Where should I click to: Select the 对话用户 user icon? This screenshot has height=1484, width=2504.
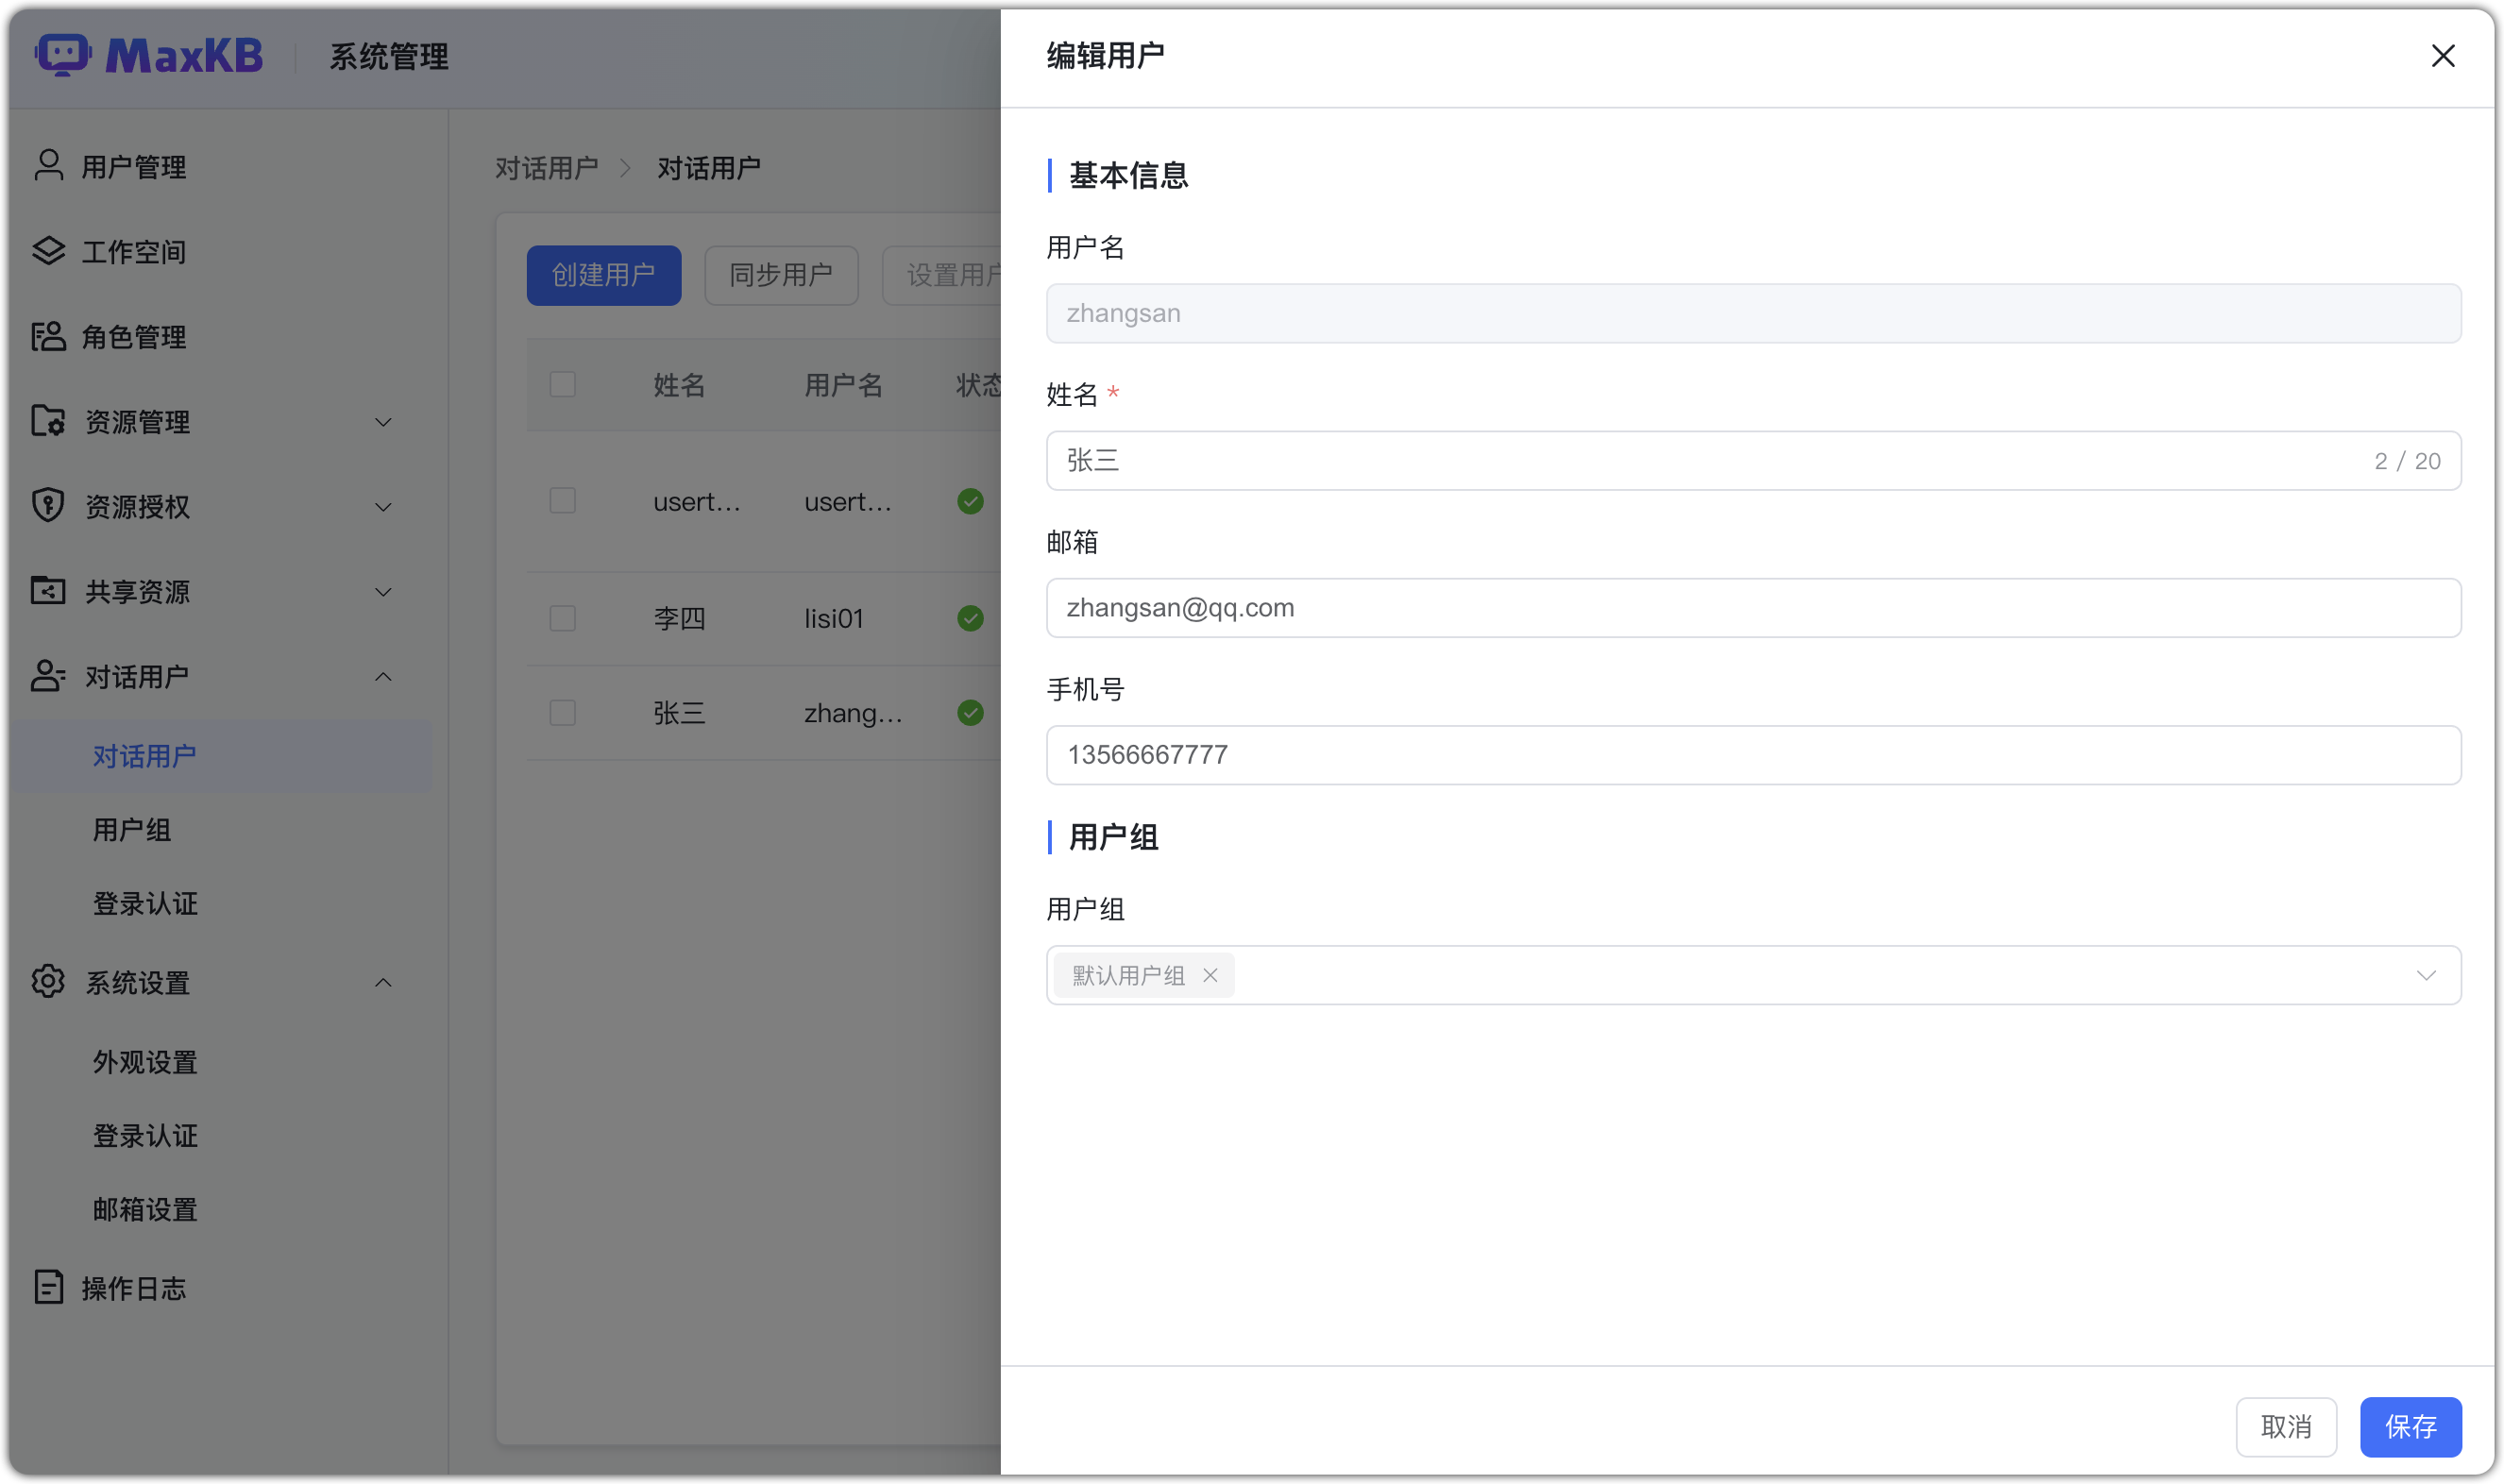47,676
